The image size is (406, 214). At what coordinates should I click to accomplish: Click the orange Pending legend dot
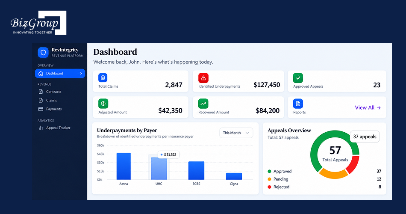click(269, 179)
